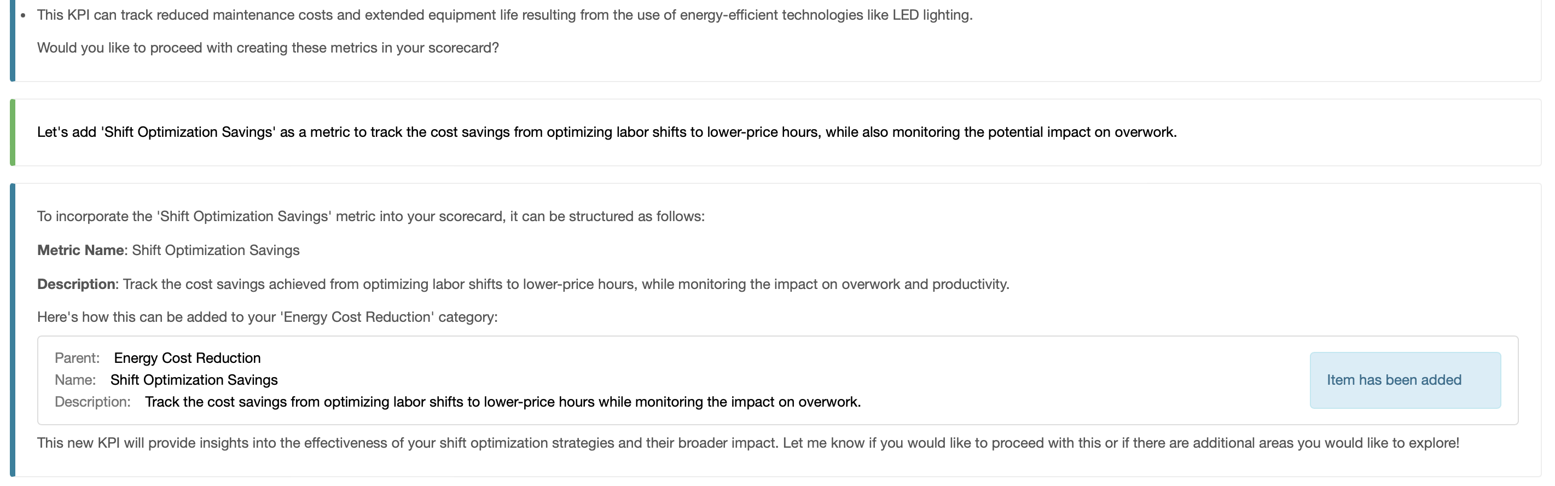This screenshot has width=1555, height=486.
Task: Click the 'Description:' field label in card
Action: pyautogui.click(x=92, y=402)
